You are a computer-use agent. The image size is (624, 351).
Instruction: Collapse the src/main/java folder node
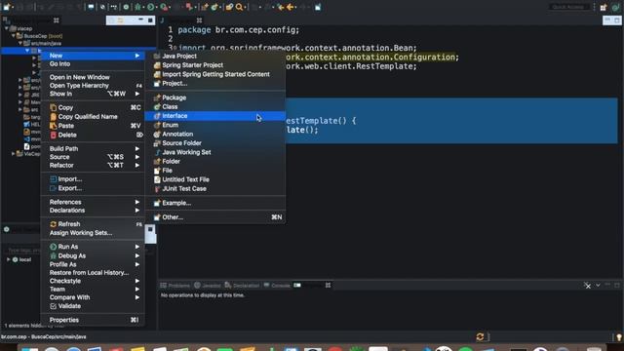point(19,43)
